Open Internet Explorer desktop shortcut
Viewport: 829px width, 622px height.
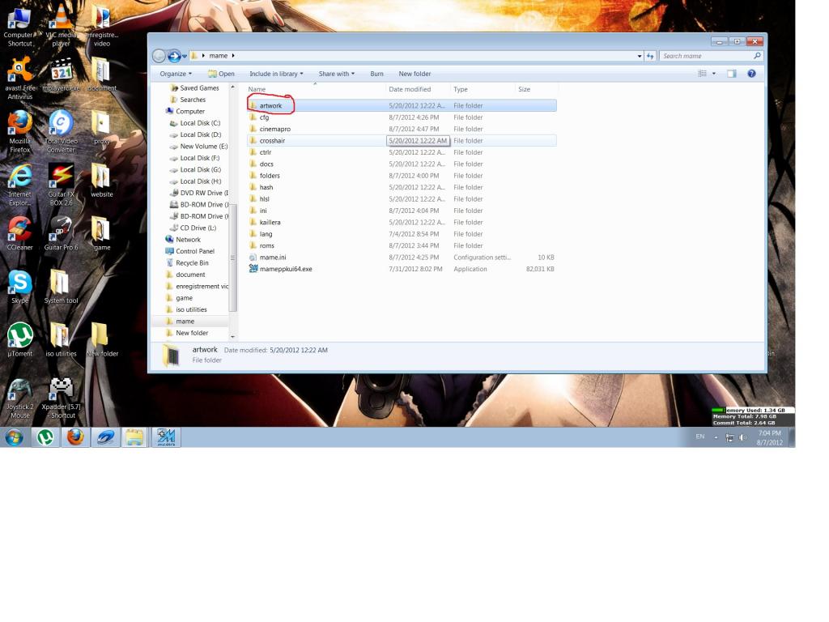click(20, 185)
